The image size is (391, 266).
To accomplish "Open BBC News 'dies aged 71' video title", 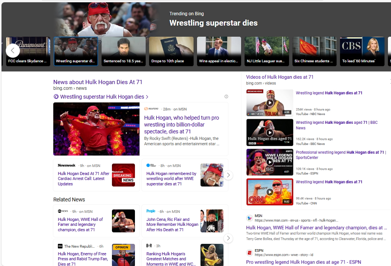I will click(x=337, y=125).
